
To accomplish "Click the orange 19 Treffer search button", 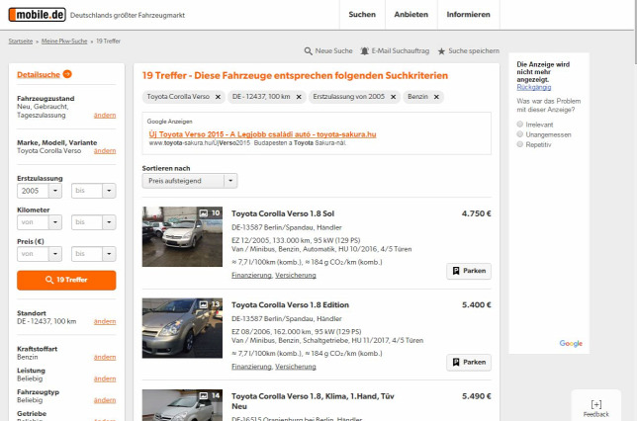I will click(x=66, y=280).
